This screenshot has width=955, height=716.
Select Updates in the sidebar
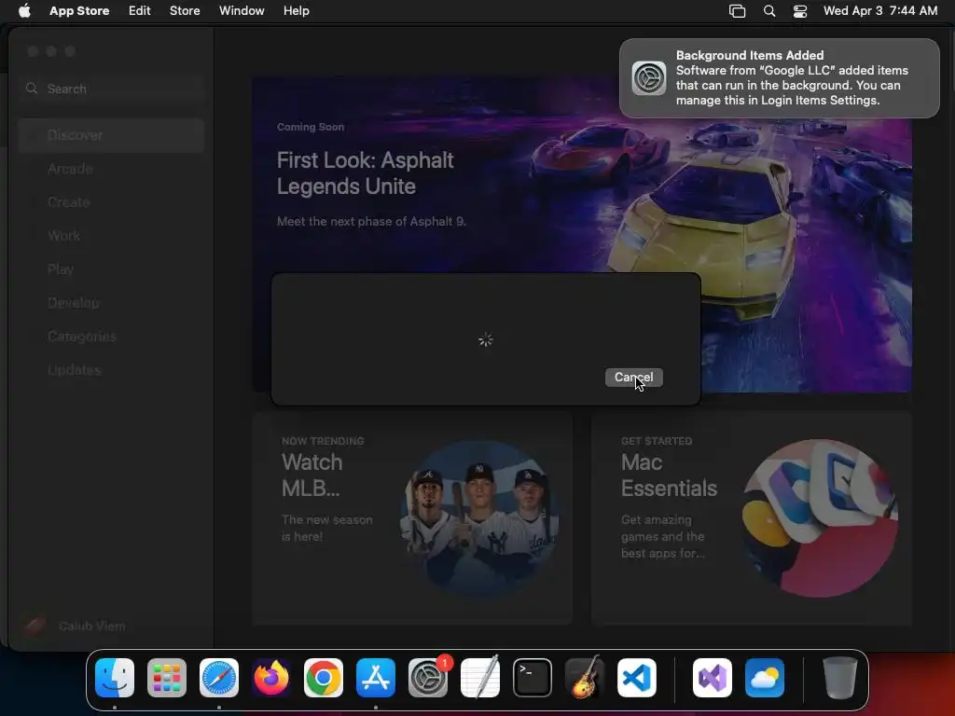click(x=111, y=369)
